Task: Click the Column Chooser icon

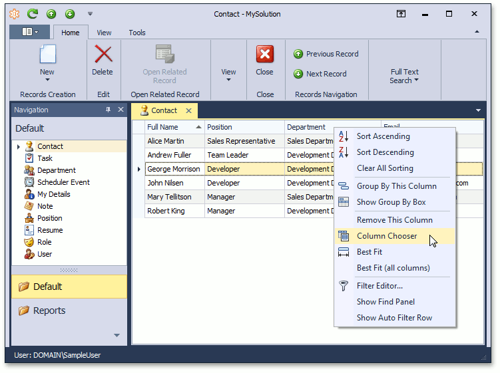Action: pyautogui.click(x=344, y=236)
